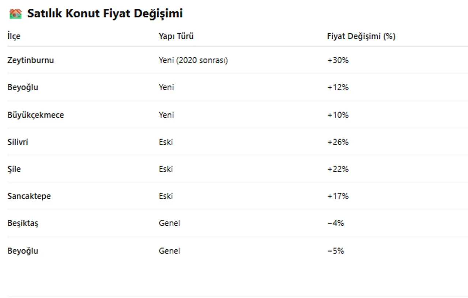Select the Fiyat Değişimi (%) column header
Screen dimensions: 468x298
pyautogui.click(x=361, y=36)
